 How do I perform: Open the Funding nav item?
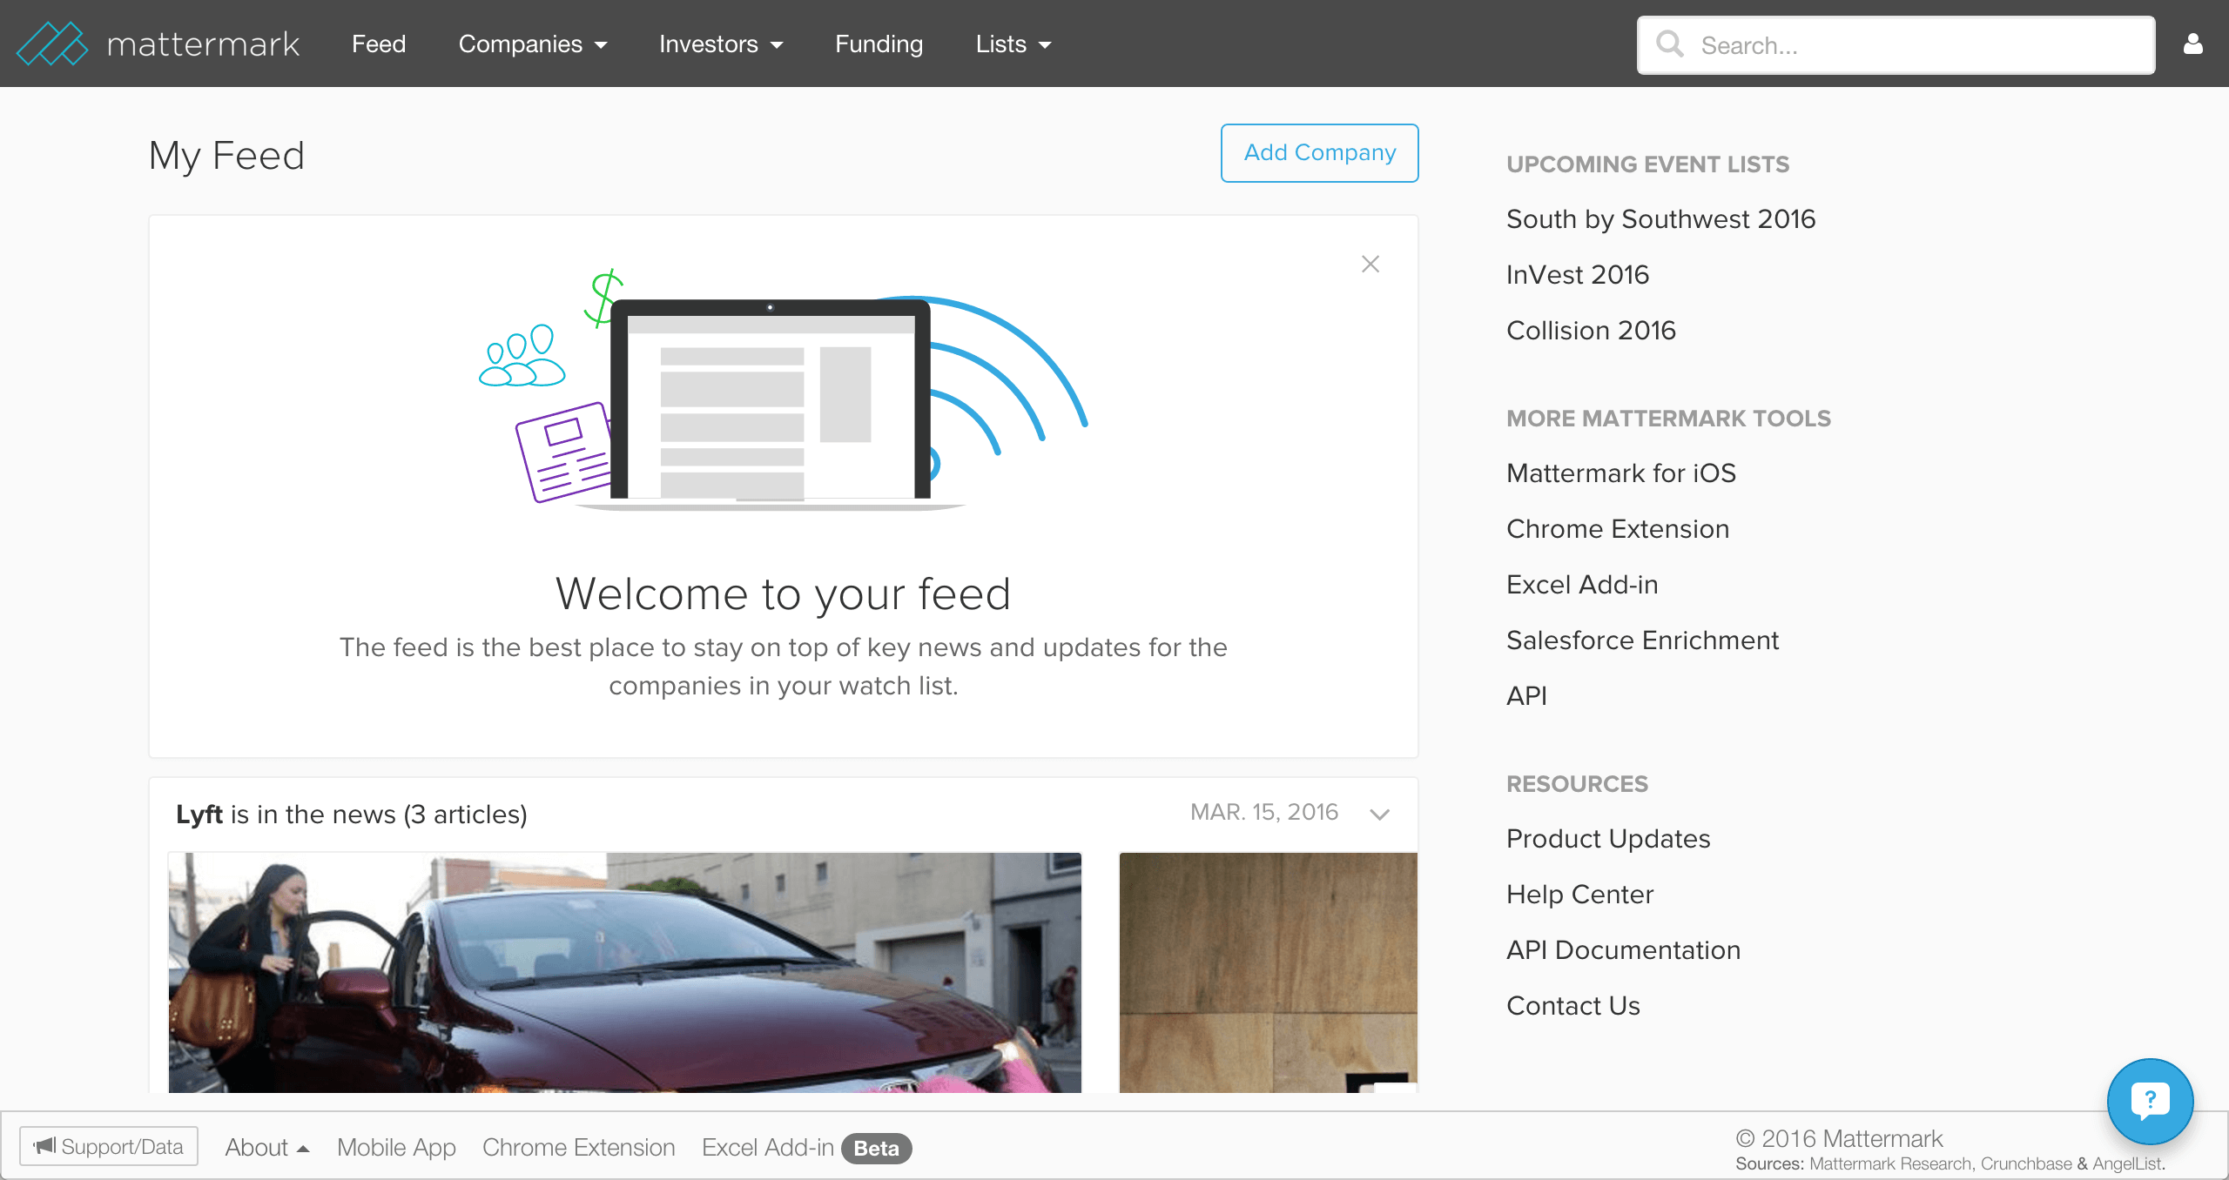(879, 44)
